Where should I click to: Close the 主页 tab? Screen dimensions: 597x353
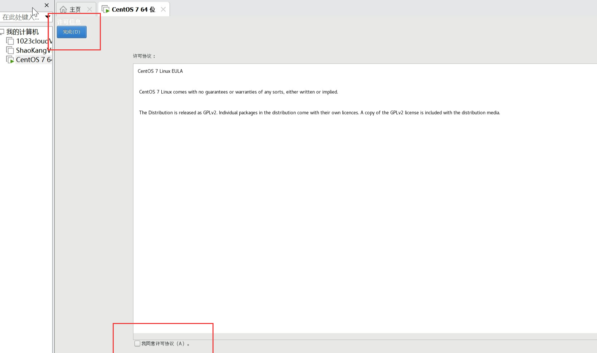click(89, 9)
